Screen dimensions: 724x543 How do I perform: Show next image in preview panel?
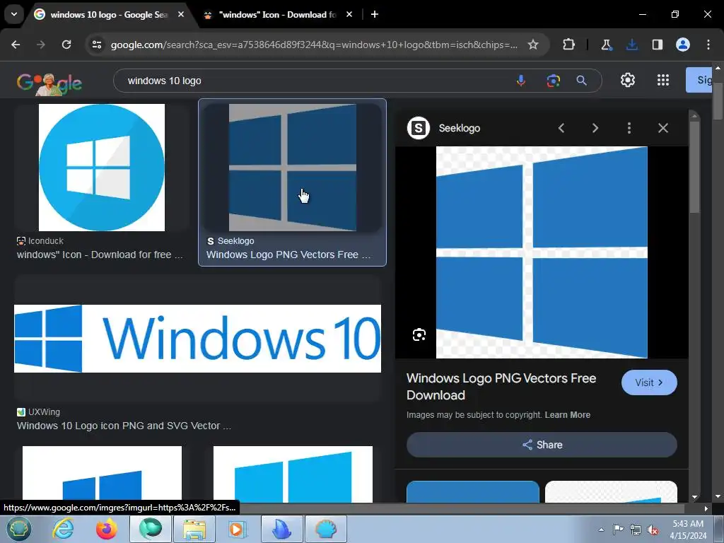pyautogui.click(x=595, y=128)
